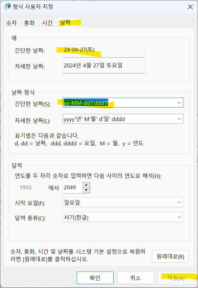198x288 pixels.
Task: Click the 확인 button
Action: click(x=95, y=278)
